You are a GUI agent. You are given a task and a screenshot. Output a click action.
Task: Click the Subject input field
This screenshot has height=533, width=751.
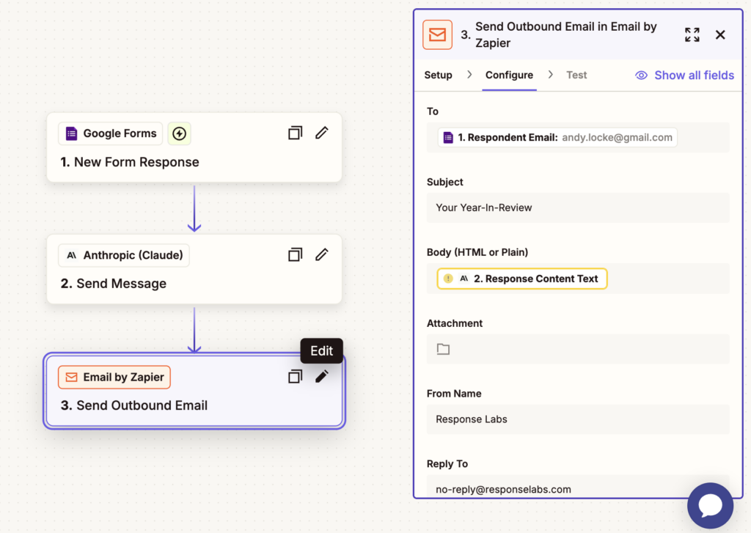pos(578,207)
